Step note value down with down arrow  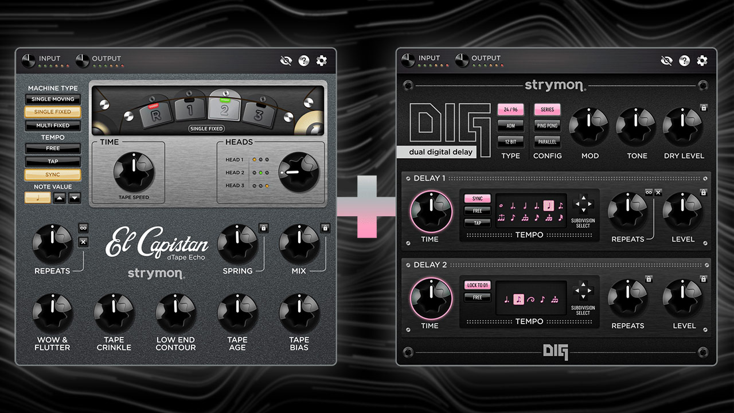coord(75,198)
